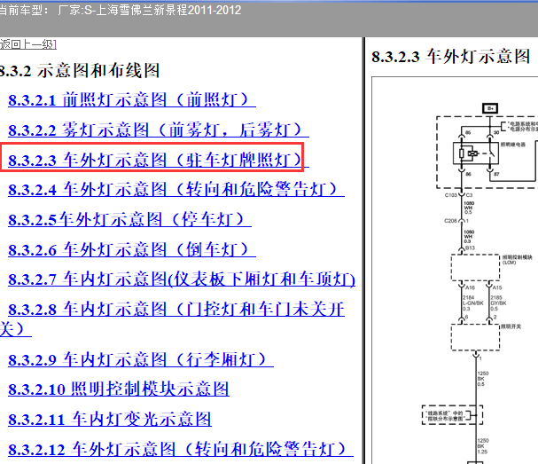Open 8.3.2.1 前照灯示意图 link
Image resolution: width=538 pixels, height=464 pixels.
coord(132,100)
